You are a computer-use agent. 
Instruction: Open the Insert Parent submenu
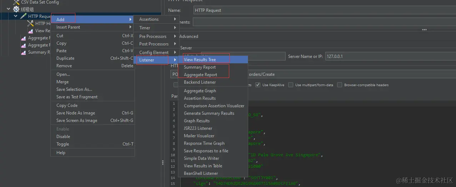[x=92, y=27]
